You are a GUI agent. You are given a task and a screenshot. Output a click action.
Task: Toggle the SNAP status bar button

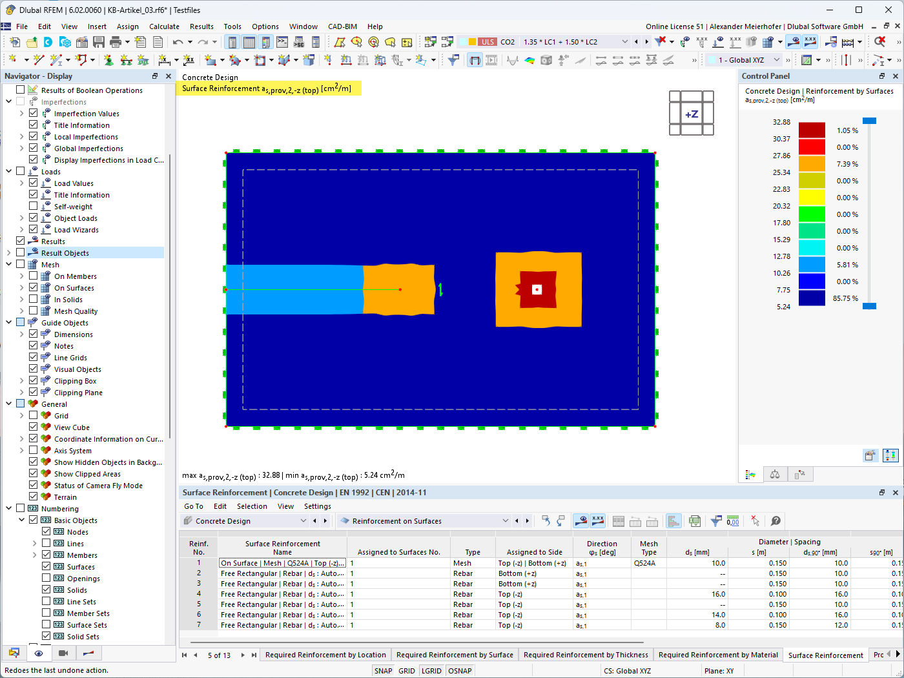[x=384, y=671]
